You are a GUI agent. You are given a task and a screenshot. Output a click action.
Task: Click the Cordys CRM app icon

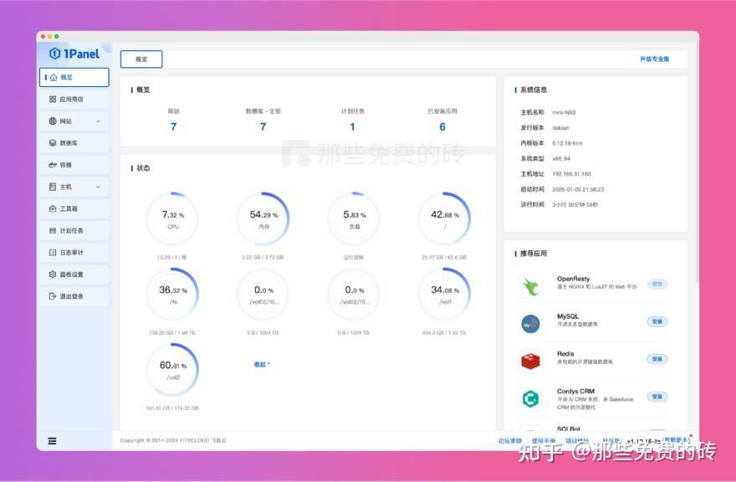531,399
